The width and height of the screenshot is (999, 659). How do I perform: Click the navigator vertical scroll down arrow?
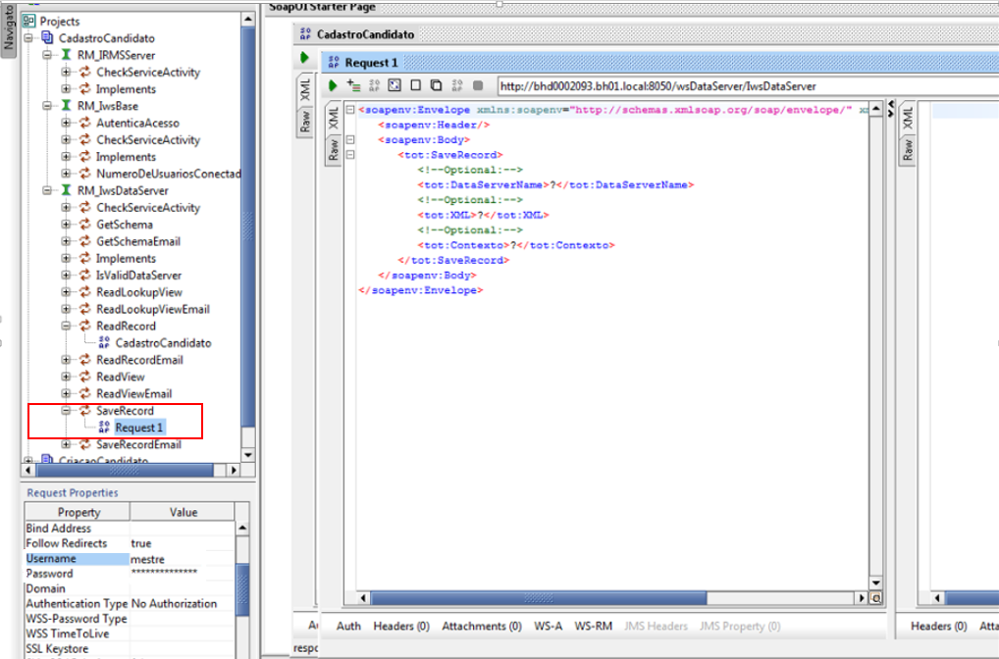coord(248,455)
